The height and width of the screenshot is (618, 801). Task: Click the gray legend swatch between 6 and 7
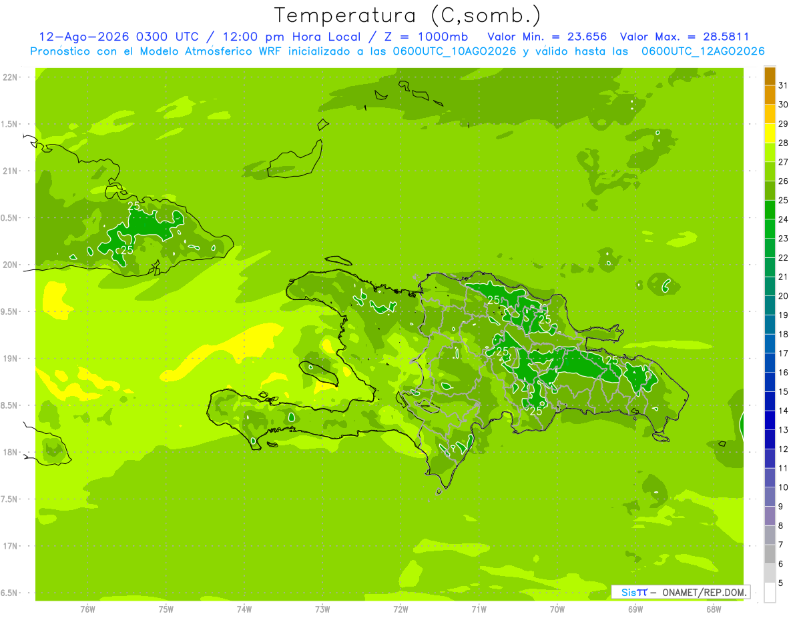(770, 554)
